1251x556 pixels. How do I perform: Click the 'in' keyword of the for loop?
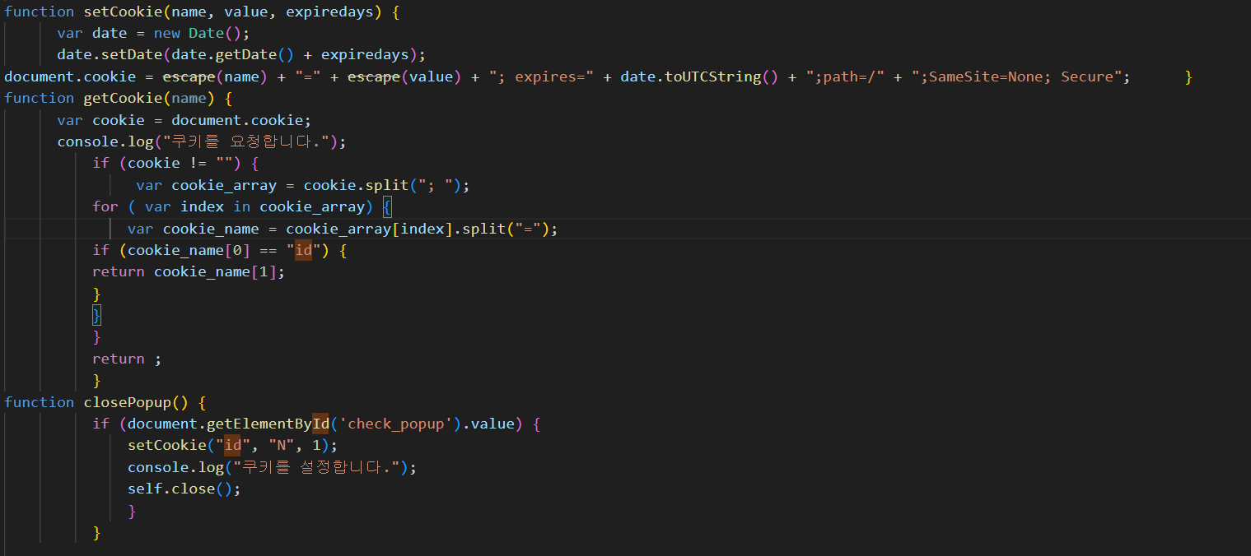point(241,206)
